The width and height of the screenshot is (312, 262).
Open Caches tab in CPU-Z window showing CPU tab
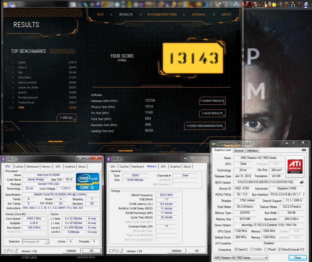[x=19, y=167]
